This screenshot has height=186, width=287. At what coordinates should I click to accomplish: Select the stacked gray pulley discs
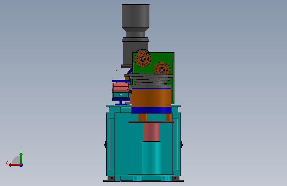coord(151,79)
